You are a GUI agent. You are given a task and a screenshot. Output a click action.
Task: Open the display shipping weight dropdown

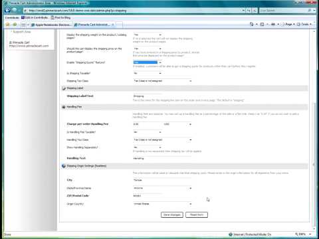(148, 35)
